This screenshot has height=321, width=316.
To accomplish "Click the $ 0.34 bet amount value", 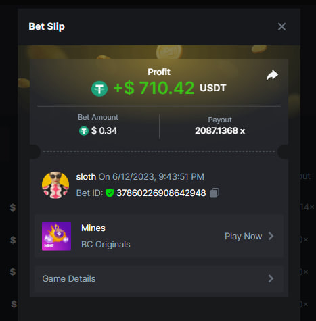I will 104,131.
